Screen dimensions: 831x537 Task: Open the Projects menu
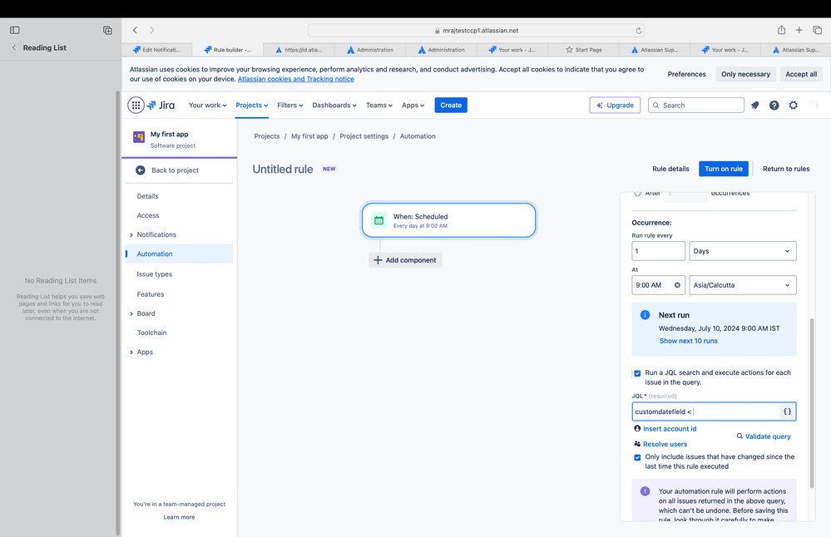click(252, 106)
